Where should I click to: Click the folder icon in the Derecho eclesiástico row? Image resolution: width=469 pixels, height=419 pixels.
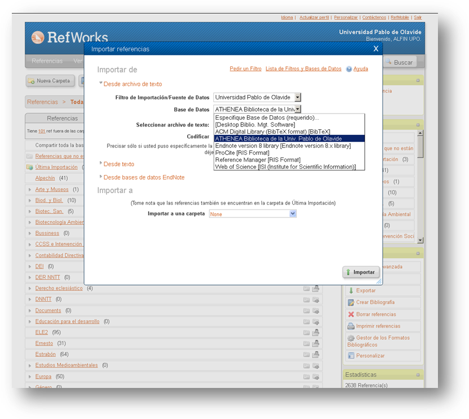[x=306, y=289]
